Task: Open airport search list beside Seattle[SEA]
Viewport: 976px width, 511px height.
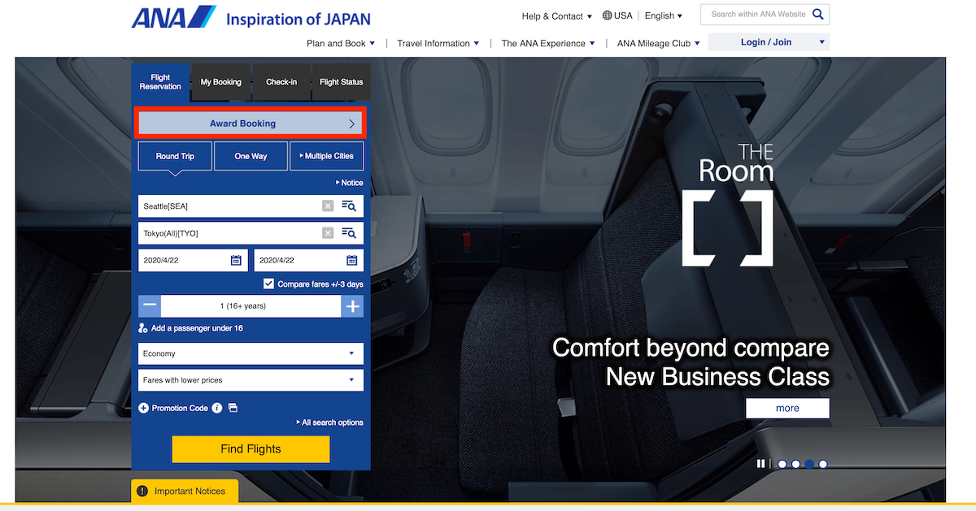Action: [349, 206]
